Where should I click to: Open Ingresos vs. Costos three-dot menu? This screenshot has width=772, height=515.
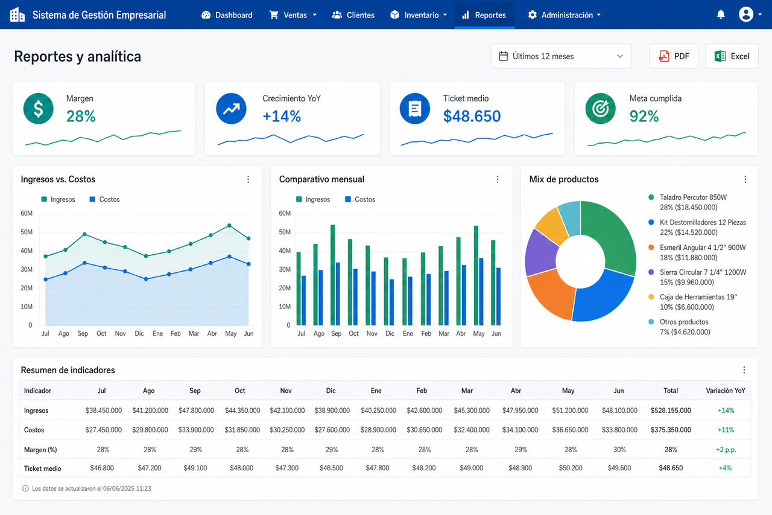[248, 179]
